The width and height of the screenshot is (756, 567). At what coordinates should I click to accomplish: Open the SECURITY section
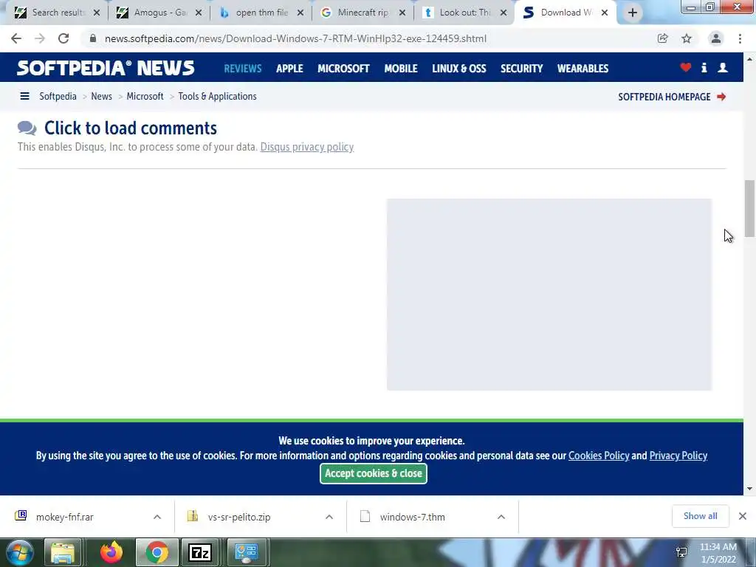tap(522, 69)
